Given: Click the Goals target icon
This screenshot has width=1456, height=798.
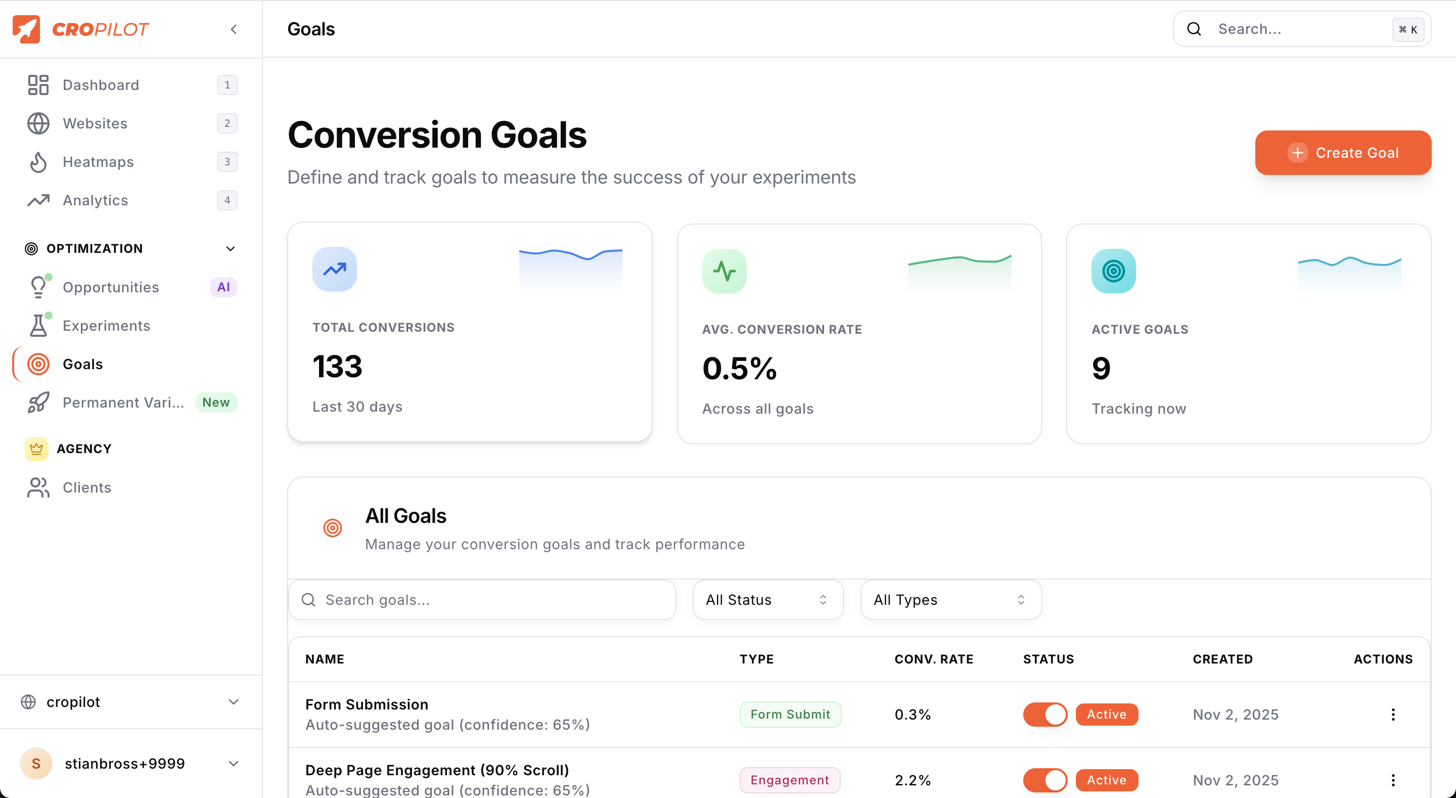Looking at the screenshot, I should [x=37, y=364].
